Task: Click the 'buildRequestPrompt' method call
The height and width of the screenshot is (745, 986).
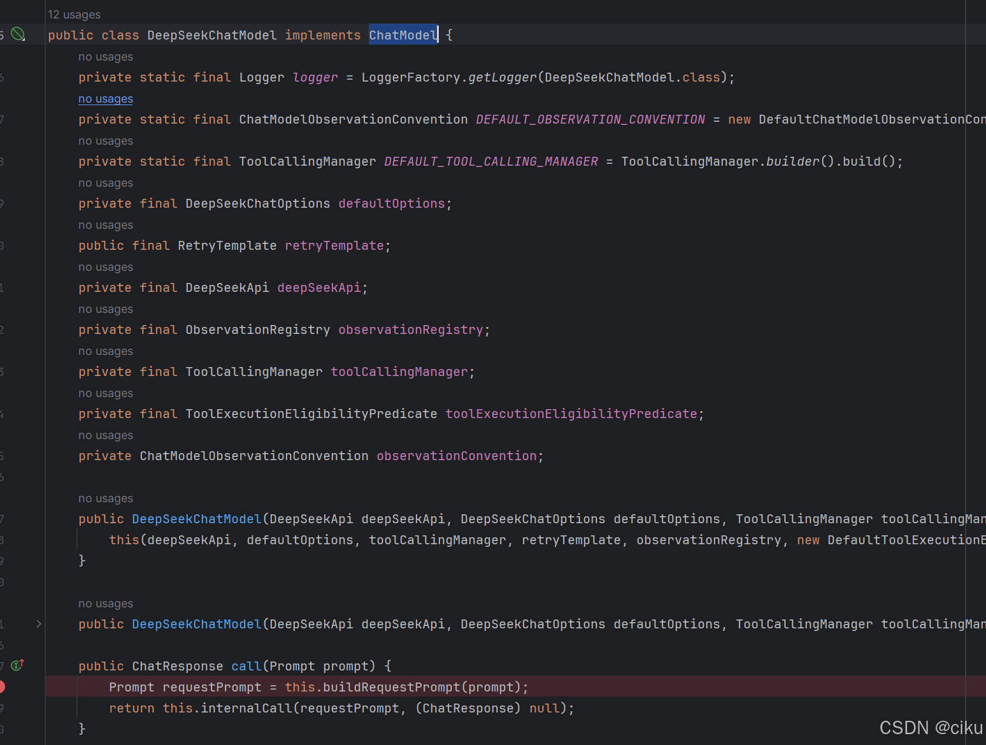Action: coord(392,687)
